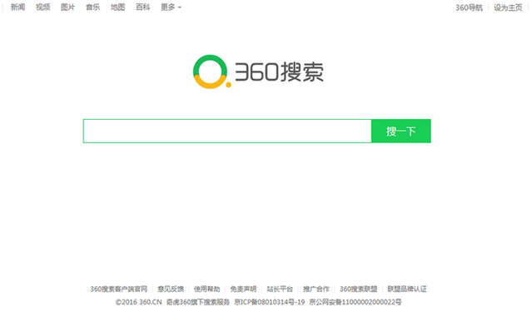This screenshot has height=312, width=531.
Task: Open the 新闻 news link
Action: click(x=17, y=7)
